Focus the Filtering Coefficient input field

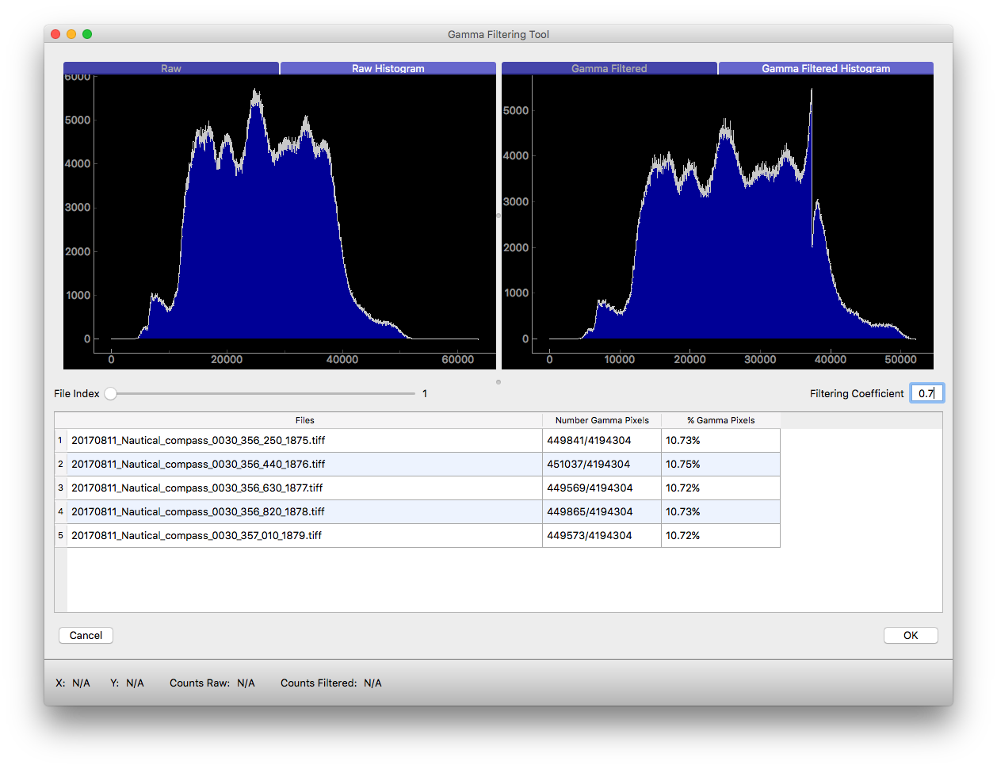pyautogui.click(x=926, y=393)
